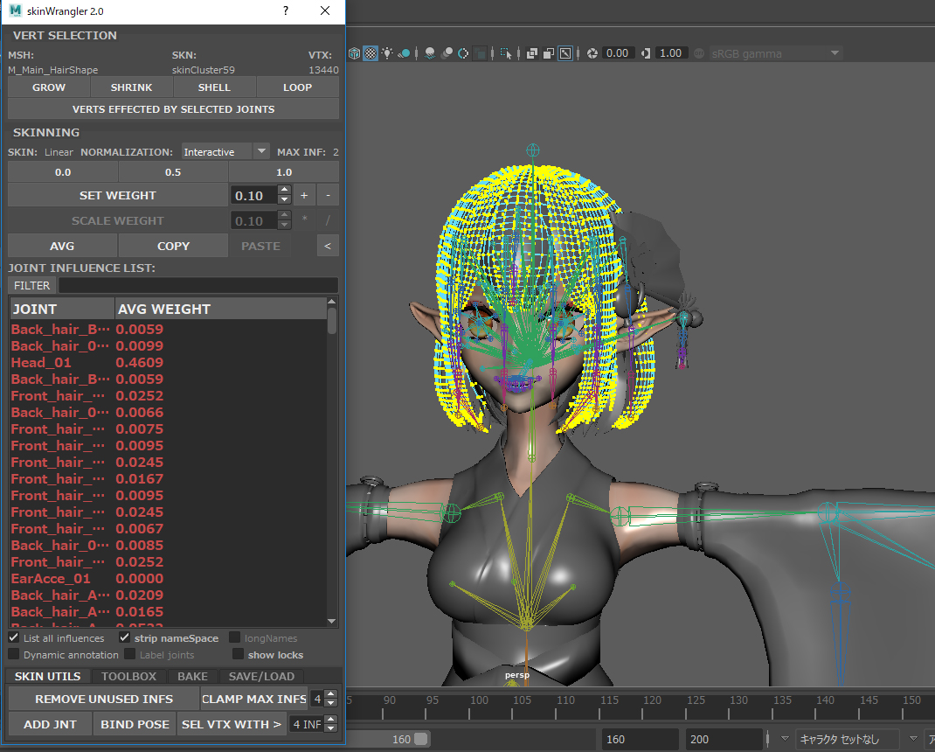Viewport: 935px width, 752px height.
Task: Open the SAVE/LOAD tab
Action: pos(261,676)
